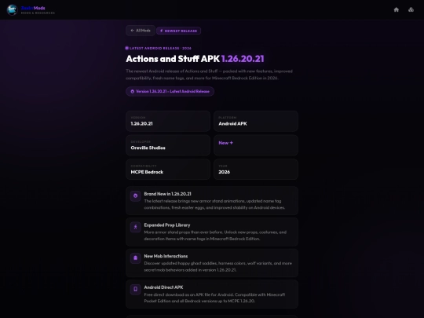
Task: Click the Brand New in 1.26.20.21 icon
Action: [x=136, y=196]
